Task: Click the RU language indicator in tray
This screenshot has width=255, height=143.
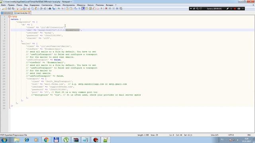Action: tap(222, 140)
